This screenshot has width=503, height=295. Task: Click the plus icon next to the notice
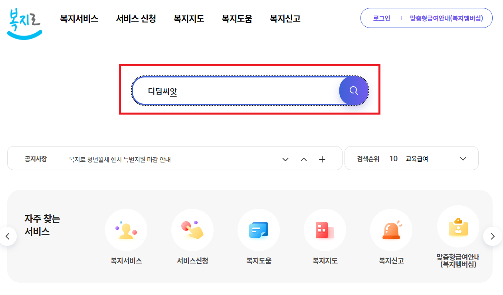pyautogui.click(x=322, y=159)
